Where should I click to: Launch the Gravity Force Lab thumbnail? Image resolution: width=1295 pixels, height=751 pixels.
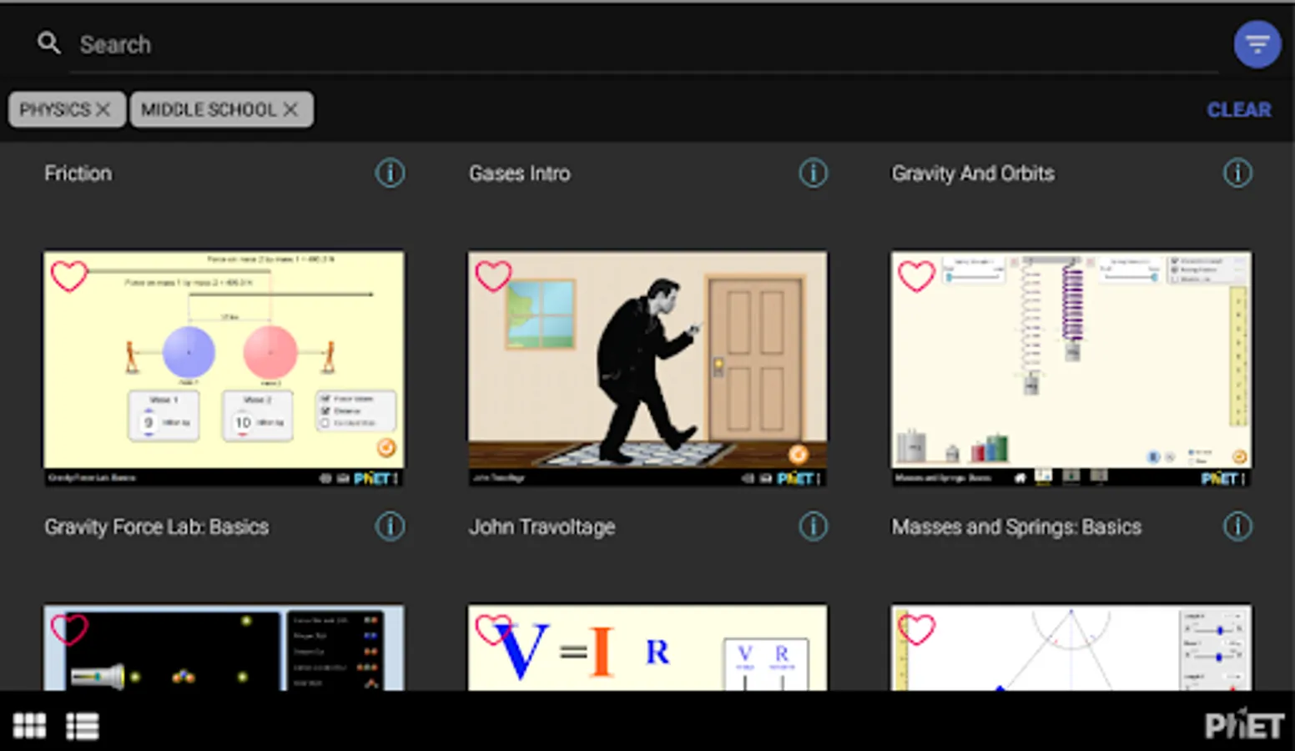click(x=224, y=367)
